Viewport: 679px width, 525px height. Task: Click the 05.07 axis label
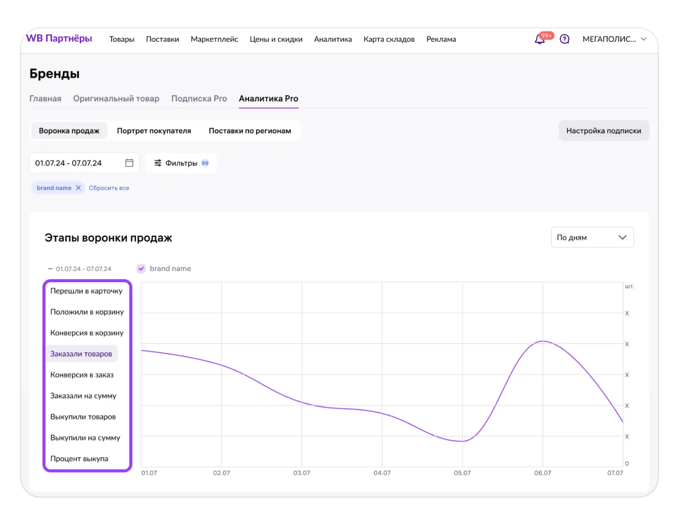pyautogui.click(x=462, y=473)
